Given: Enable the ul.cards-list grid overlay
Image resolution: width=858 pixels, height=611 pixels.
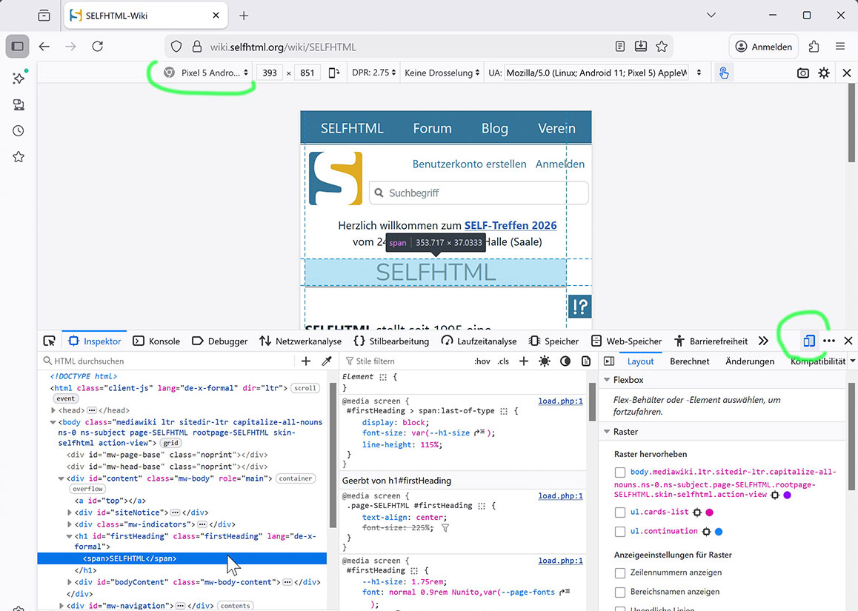Looking at the screenshot, I should 619,512.
